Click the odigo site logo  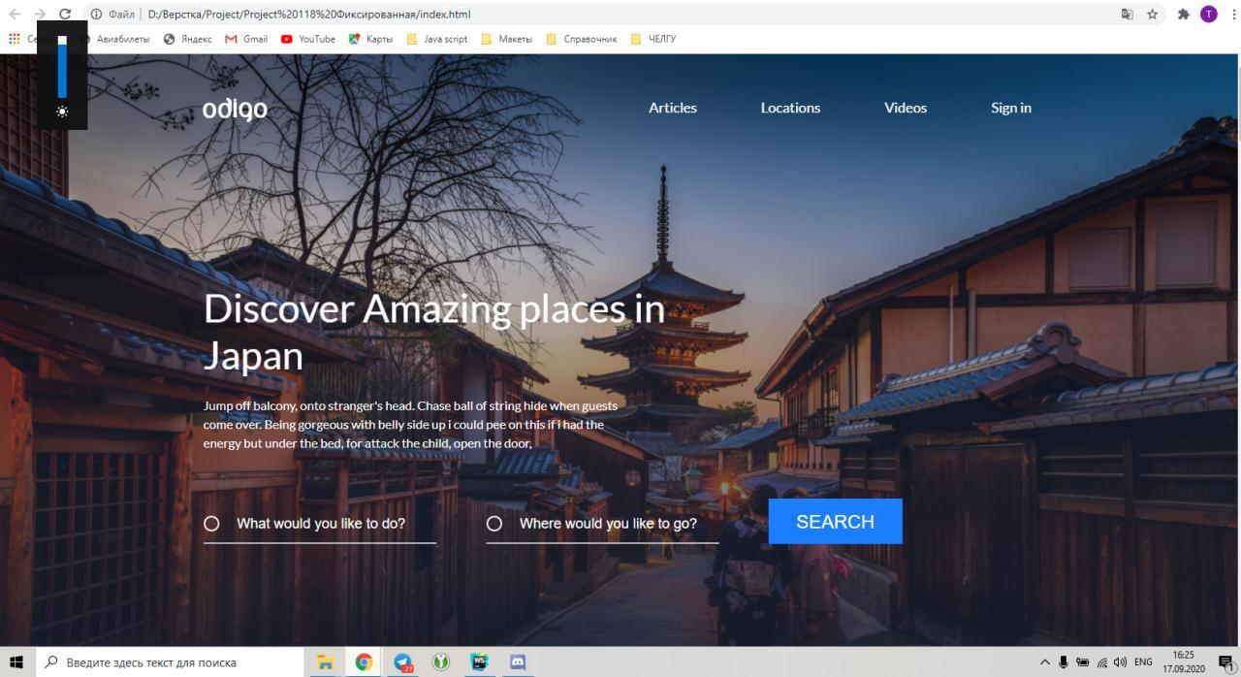235,109
